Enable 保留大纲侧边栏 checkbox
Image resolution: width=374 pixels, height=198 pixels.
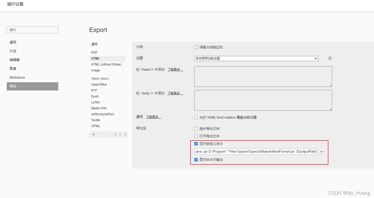point(196,47)
